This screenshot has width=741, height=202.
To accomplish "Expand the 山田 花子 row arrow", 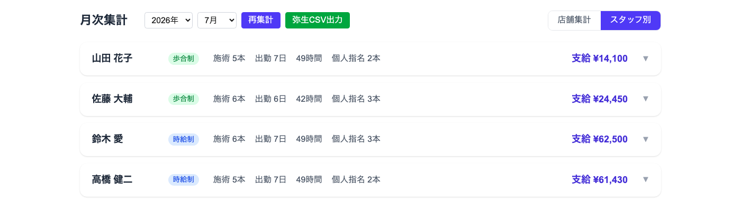I will click(645, 59).
